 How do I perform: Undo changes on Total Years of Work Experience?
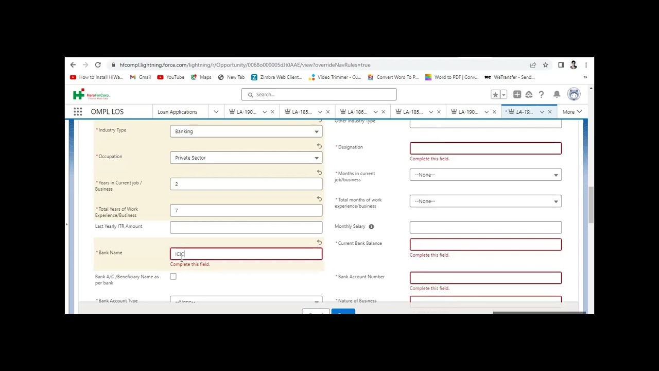(319, 199)
